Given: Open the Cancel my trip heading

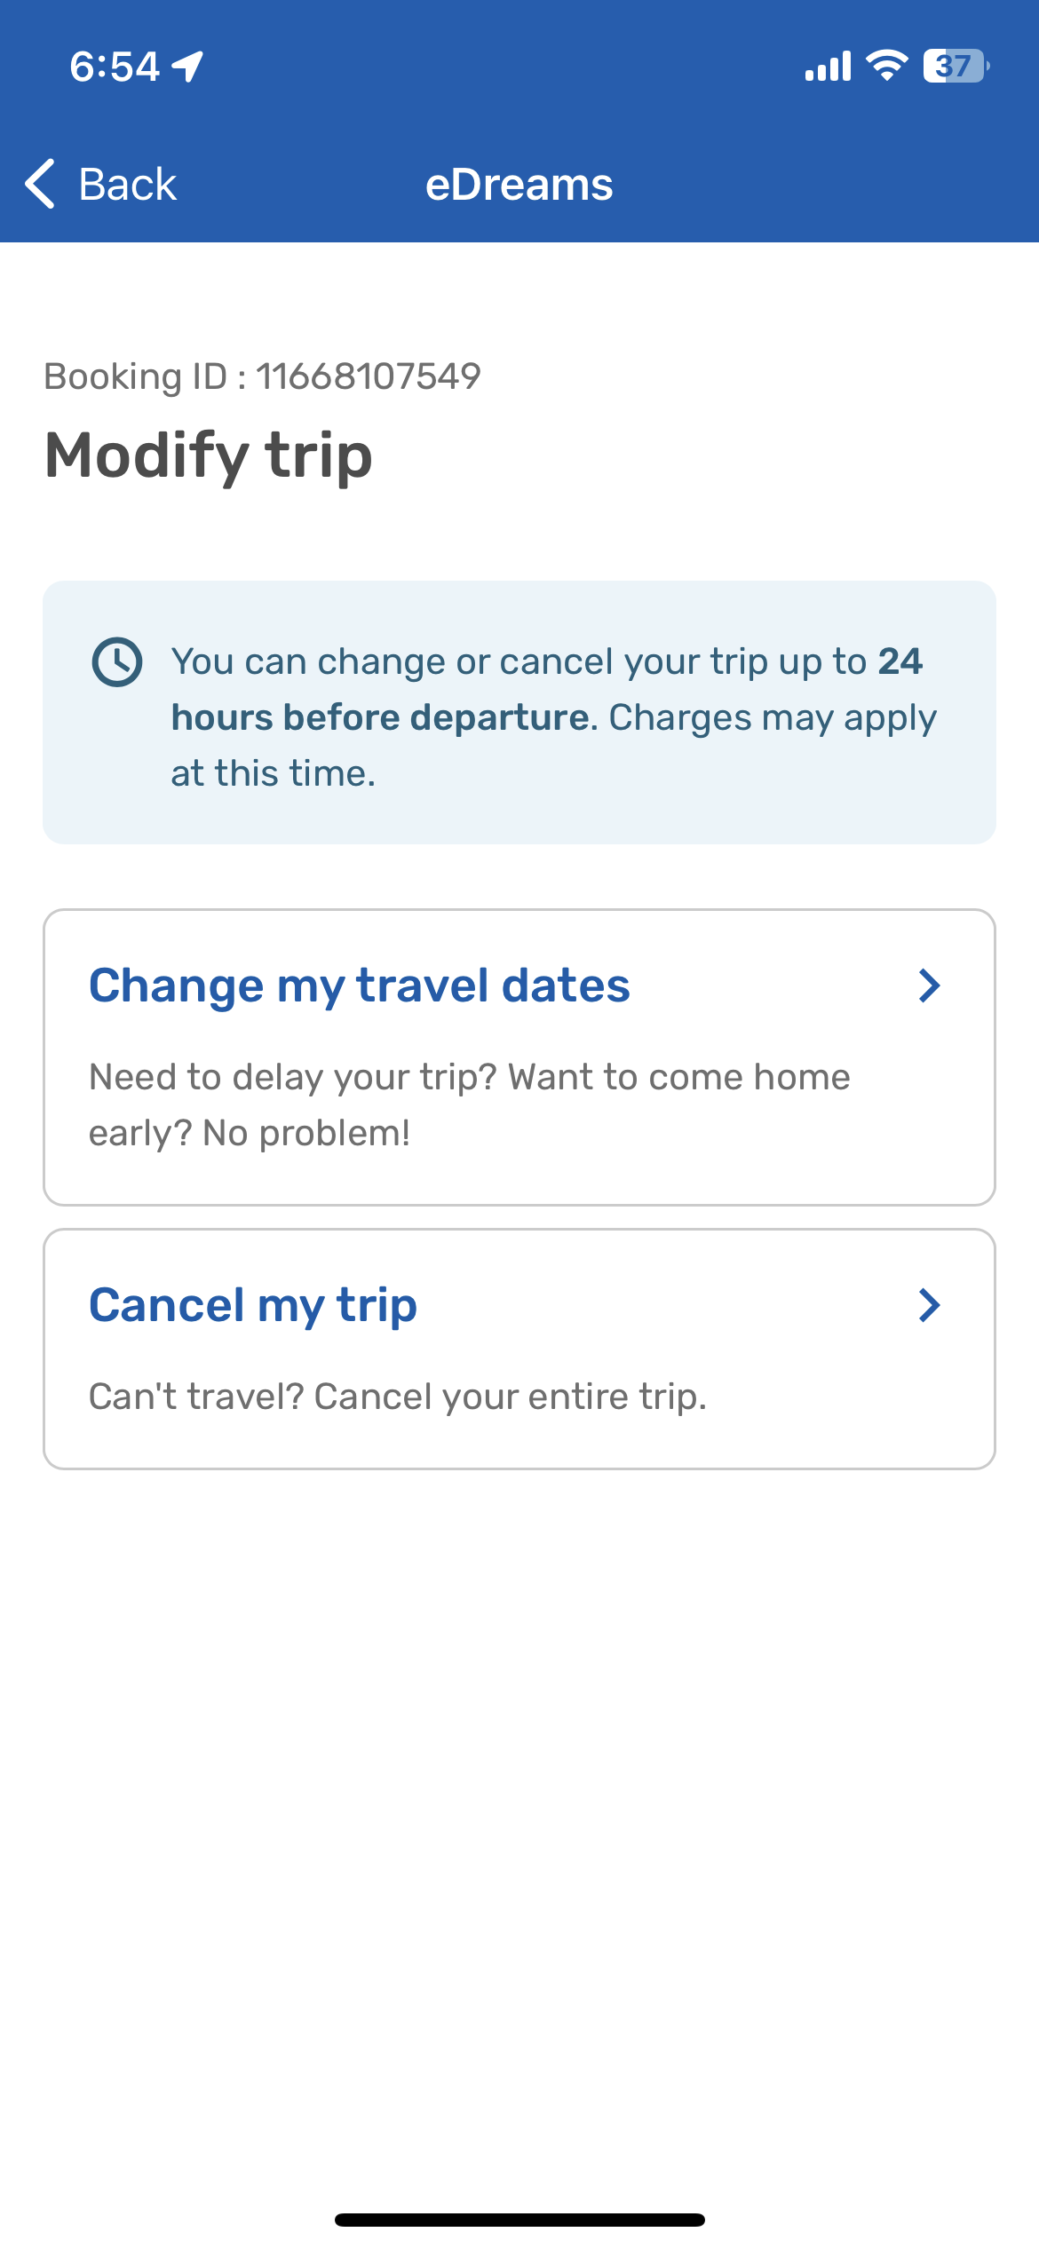Looking at the screenshot, I should [x=253, y=1305].
